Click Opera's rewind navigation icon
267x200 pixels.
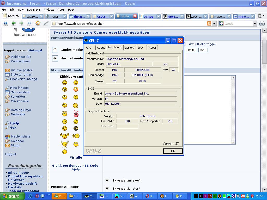(5, 23)
